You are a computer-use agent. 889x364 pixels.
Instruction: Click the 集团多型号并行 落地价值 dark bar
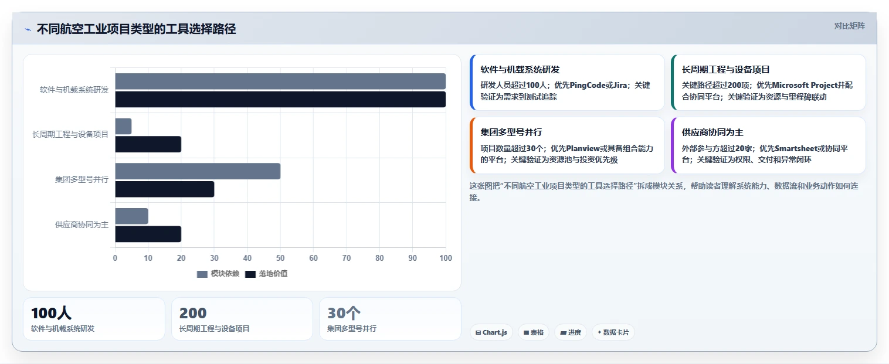(164, 189)
